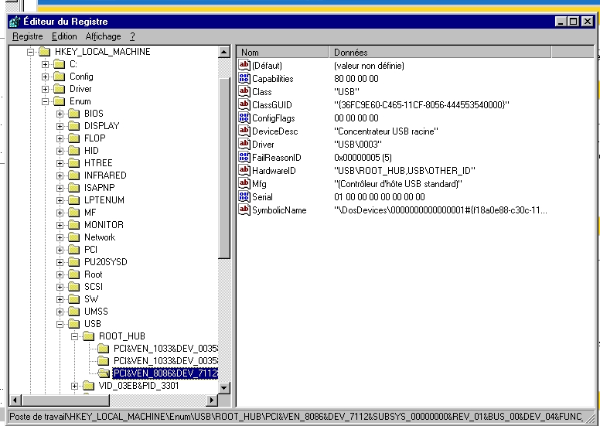Select the ISAPNP key
This screenshot has height=426, width=600.
point(100,188)
